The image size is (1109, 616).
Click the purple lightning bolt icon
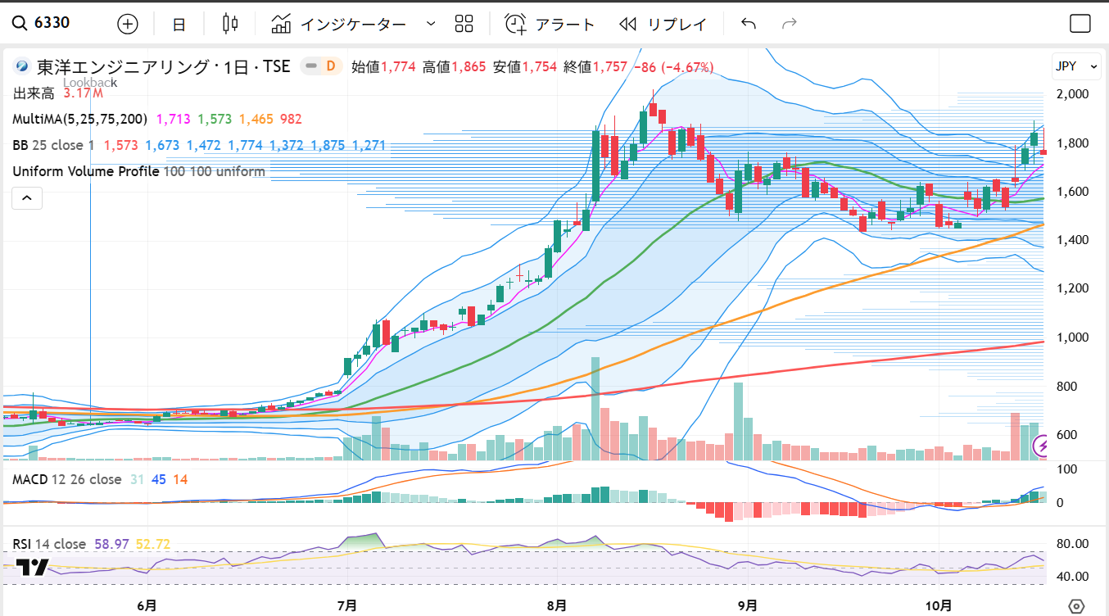coord(1042,446)
